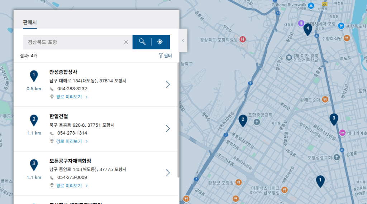Click the 포항성결교회 church icon

pos(337,157)
